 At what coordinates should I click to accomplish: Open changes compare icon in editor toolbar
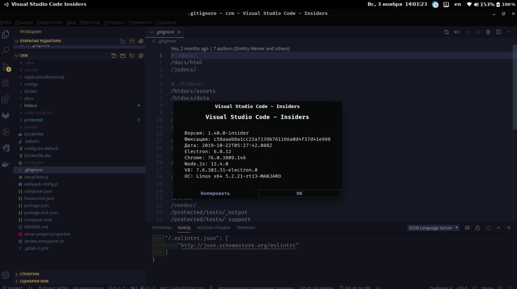coord(446,32)
